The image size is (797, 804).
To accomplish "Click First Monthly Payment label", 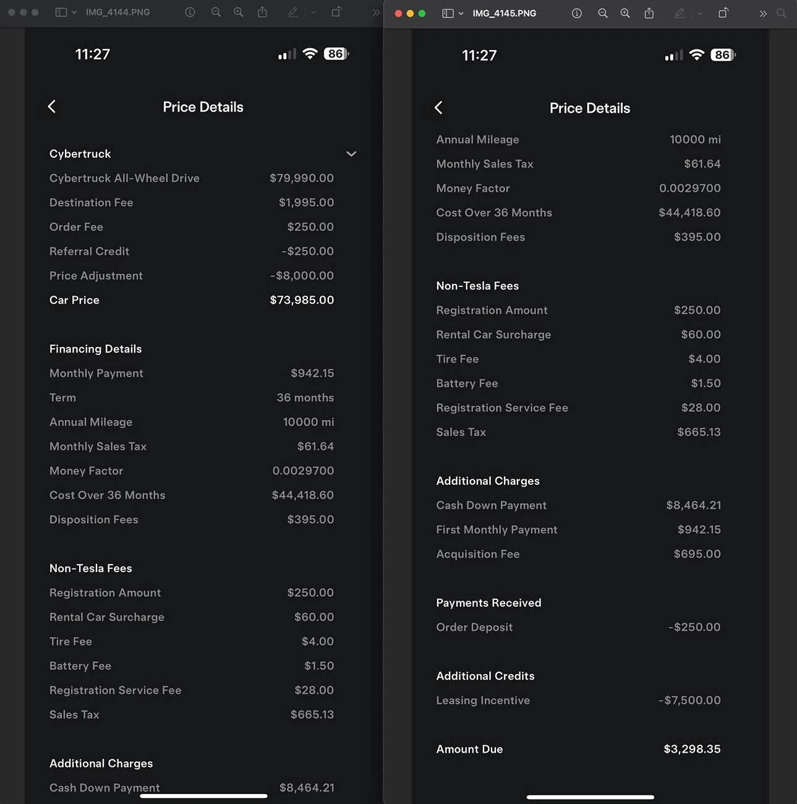I will (x=497, y=529).
